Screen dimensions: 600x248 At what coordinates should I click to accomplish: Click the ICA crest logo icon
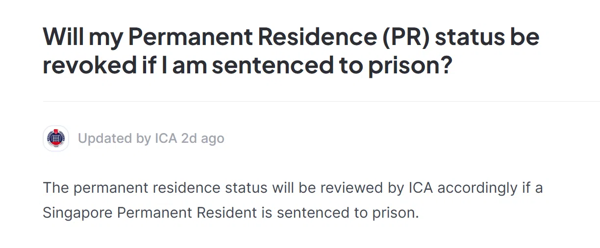tap(55, 138)
